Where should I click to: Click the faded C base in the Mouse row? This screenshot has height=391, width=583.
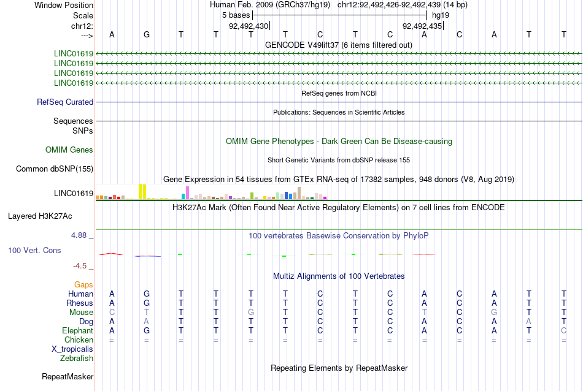click(x=112, y=313)
